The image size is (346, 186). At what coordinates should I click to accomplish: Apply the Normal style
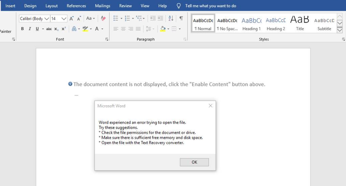tap(203, 24)
